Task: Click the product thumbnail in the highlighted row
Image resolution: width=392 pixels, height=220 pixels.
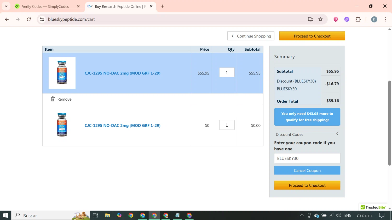Action: coord(62,73)
